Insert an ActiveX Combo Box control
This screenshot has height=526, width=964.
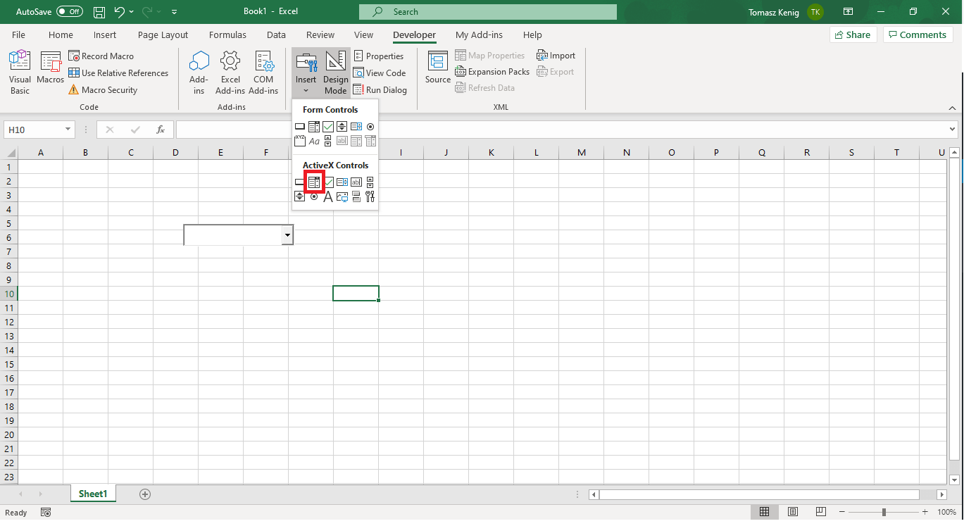(x=314, y=182)
